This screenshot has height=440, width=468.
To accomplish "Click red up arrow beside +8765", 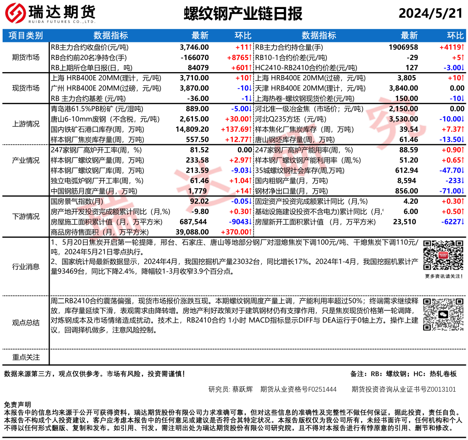I will (x=250, y=57).
